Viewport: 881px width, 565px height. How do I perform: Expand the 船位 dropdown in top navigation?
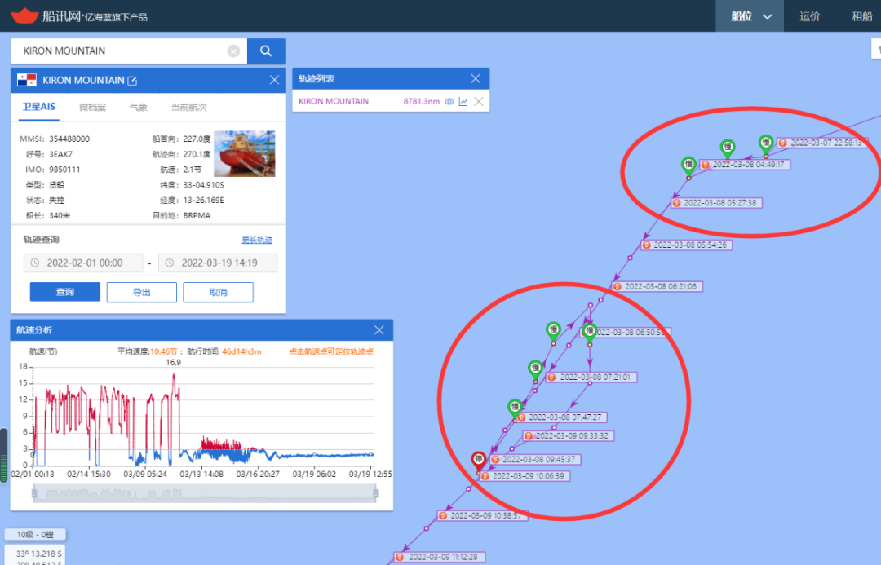750,16
